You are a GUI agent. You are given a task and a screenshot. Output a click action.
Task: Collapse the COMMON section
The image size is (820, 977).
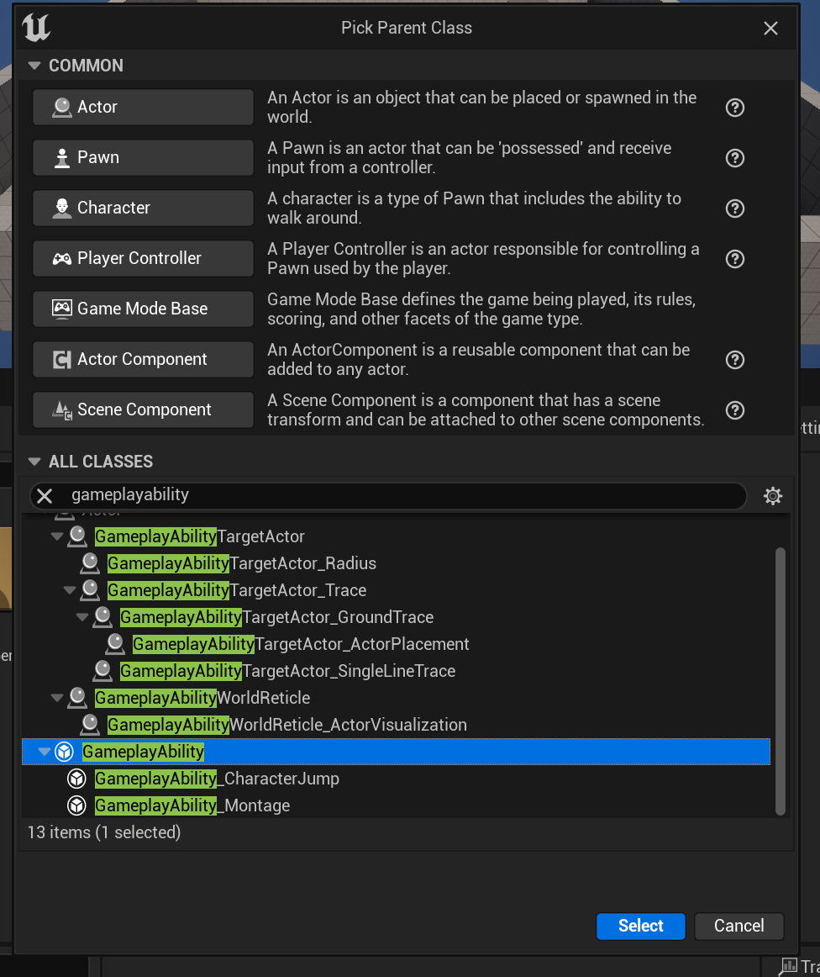pos(34,66)
